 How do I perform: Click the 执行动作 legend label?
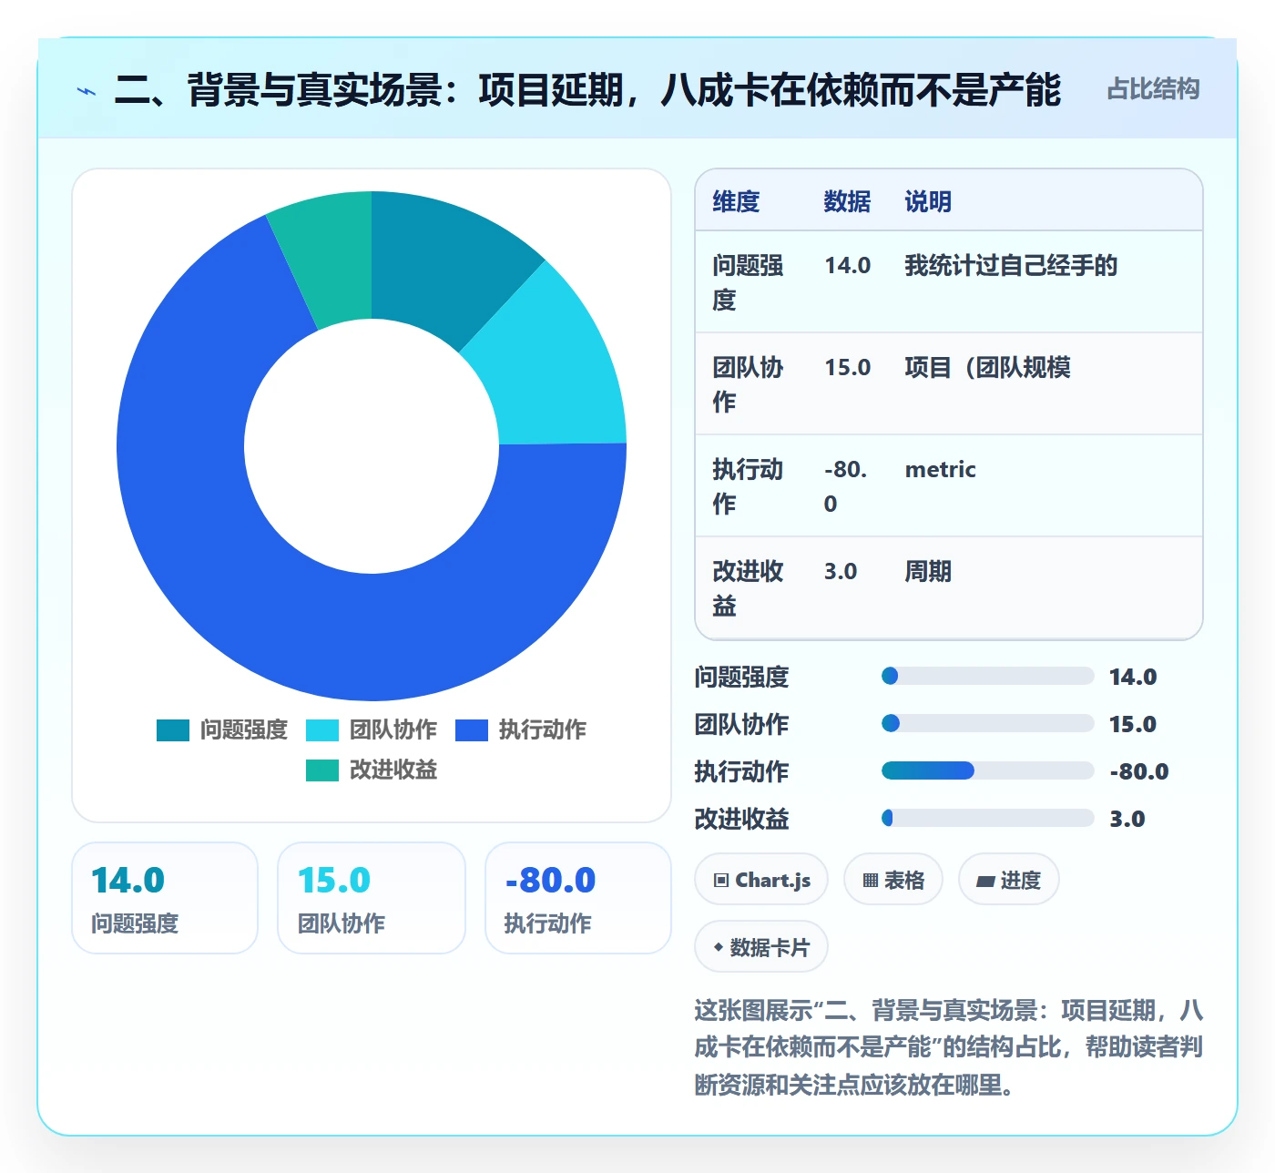click(x=543, y=730)
